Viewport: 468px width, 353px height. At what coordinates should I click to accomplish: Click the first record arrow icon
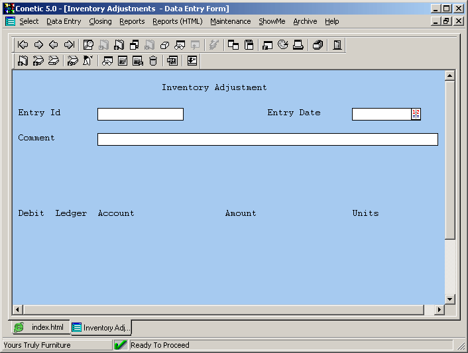pyautogui.click(x=23, y=45)
